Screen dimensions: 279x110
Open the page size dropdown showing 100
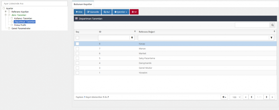[235, 97]
